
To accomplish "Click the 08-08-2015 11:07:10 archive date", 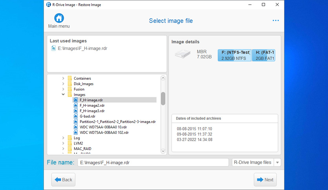I will tap(194, 129).
